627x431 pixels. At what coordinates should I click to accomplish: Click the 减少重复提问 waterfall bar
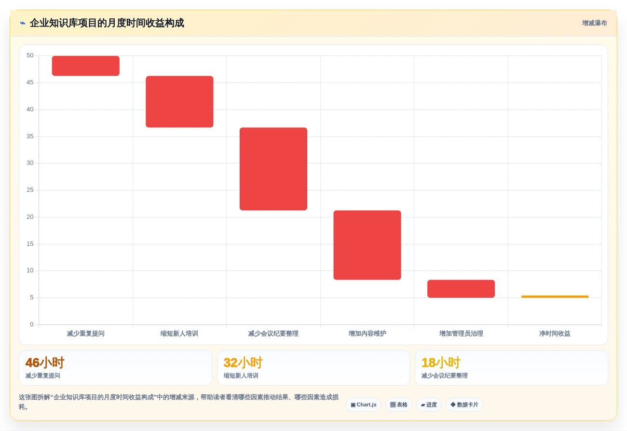(x=86, y=66)
